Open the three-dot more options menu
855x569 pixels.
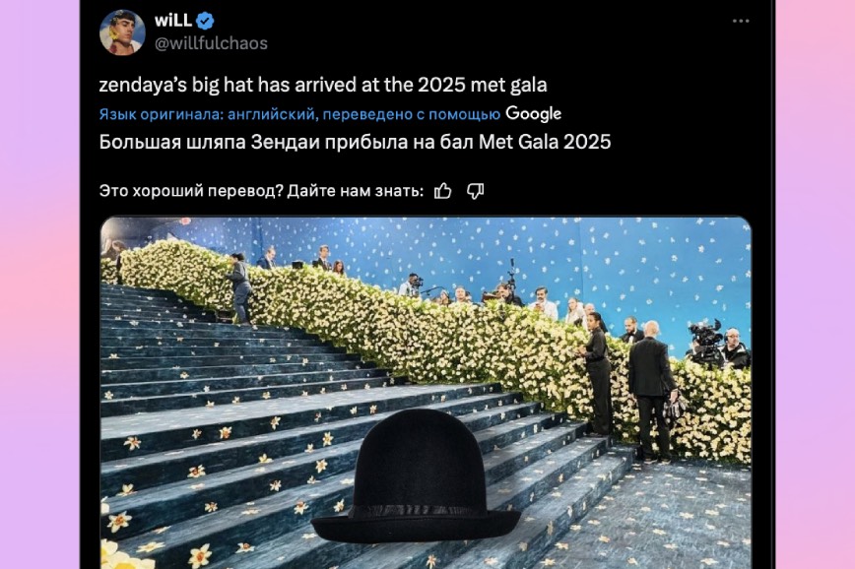tap(741, 21)
